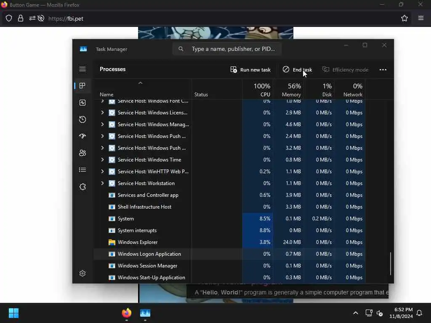Select Windows Start-Up Application process
431x323 pixels.
tap(229, 278)
